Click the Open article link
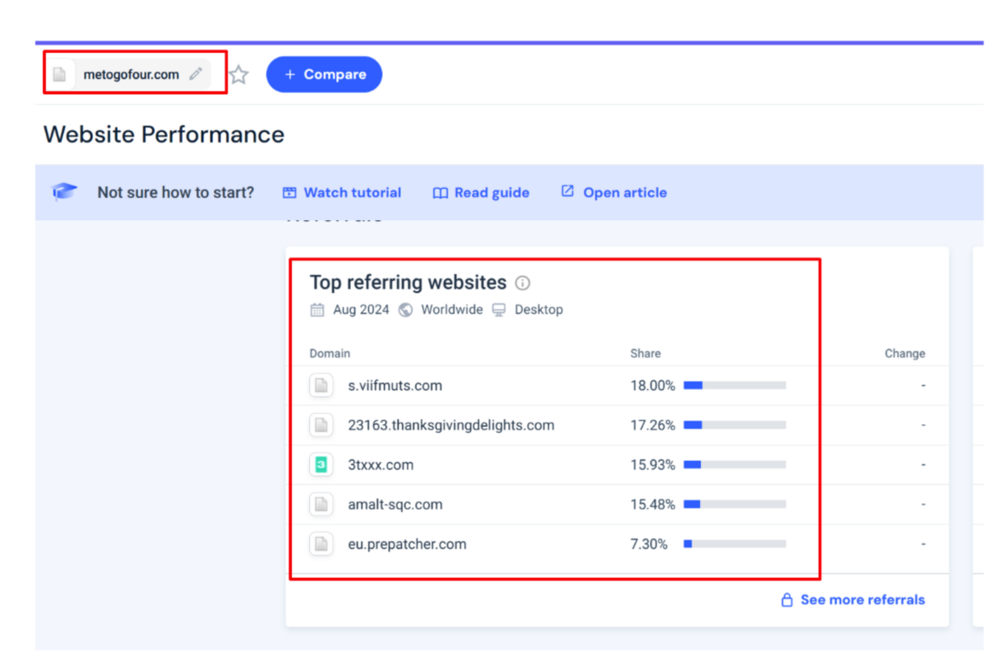 click(x=613, y=193)
